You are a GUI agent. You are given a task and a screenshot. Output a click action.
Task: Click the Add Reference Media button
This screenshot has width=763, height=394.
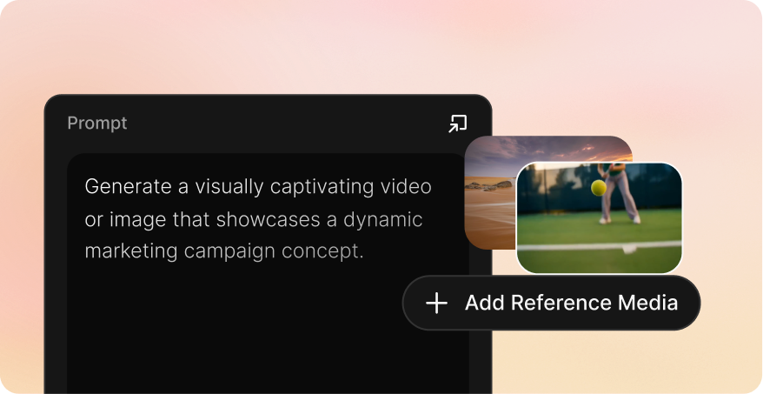tap(551, 303)
